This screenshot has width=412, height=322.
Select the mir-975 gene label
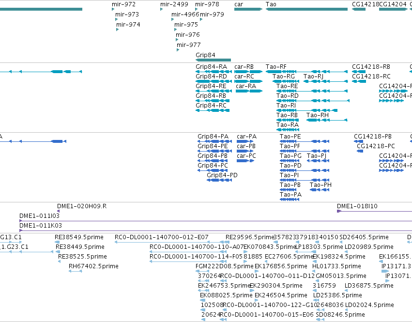pos(186,24)
